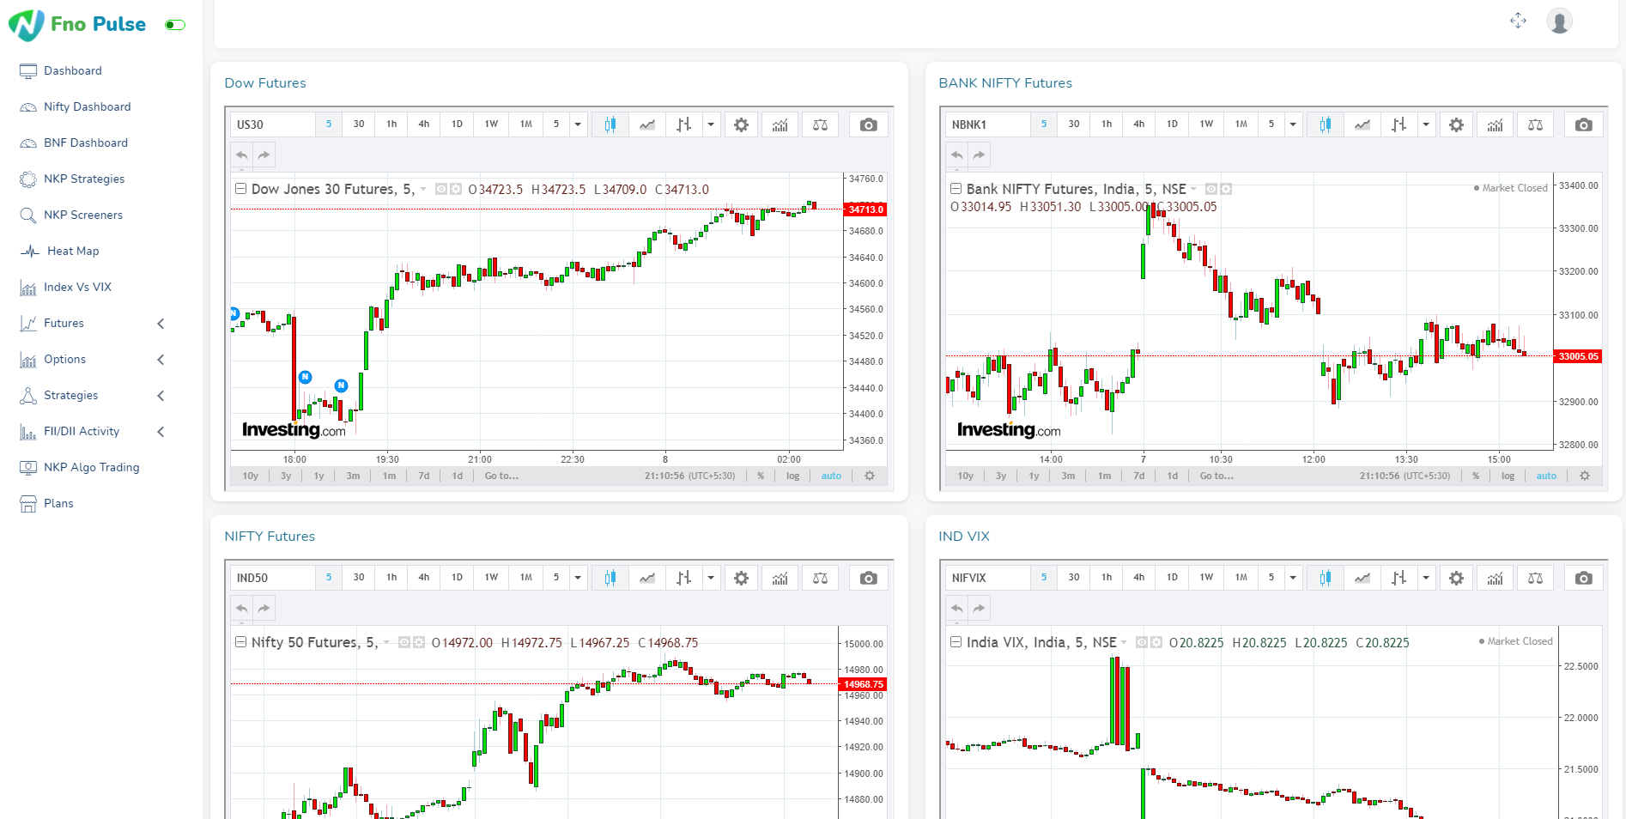Open the interval dropdown arrow on Dow Futures chart

(x=578, y=124)
